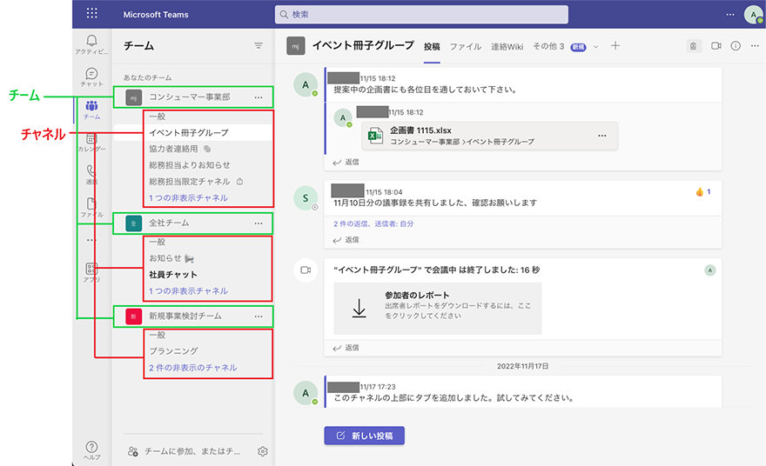Viewport: 766px width, 466px height.
Task: Open the manage teams gear icon
Action: coord(262,451)
